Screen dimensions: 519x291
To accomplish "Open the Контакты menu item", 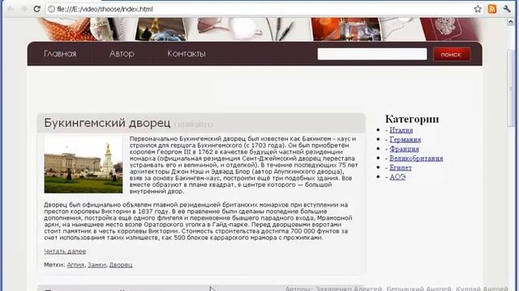I will pyautogui.click(x=187, y=53).
